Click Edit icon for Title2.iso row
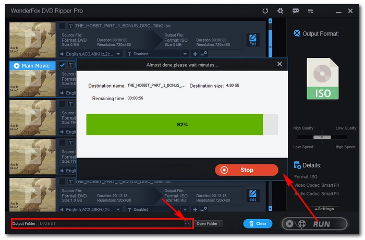This screenshot has width=365, height=240. [x=253, y=40]
